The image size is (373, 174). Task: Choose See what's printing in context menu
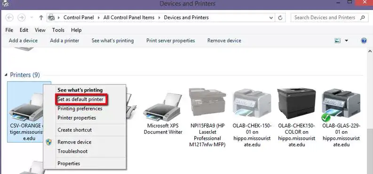tap(80, 90)
